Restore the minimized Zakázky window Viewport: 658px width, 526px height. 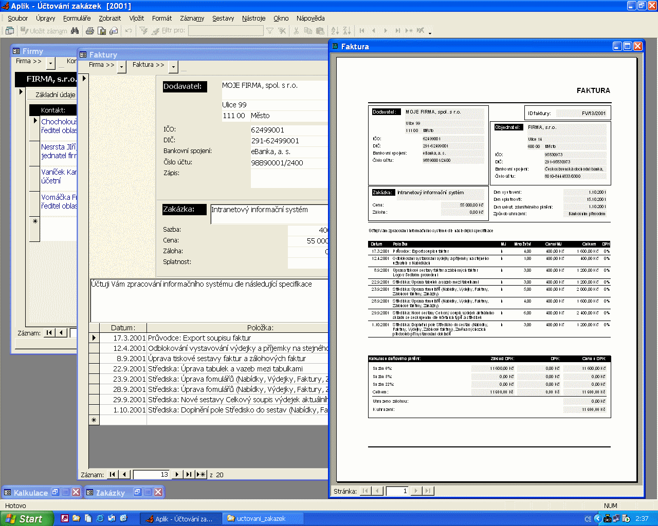coord(137,492)
